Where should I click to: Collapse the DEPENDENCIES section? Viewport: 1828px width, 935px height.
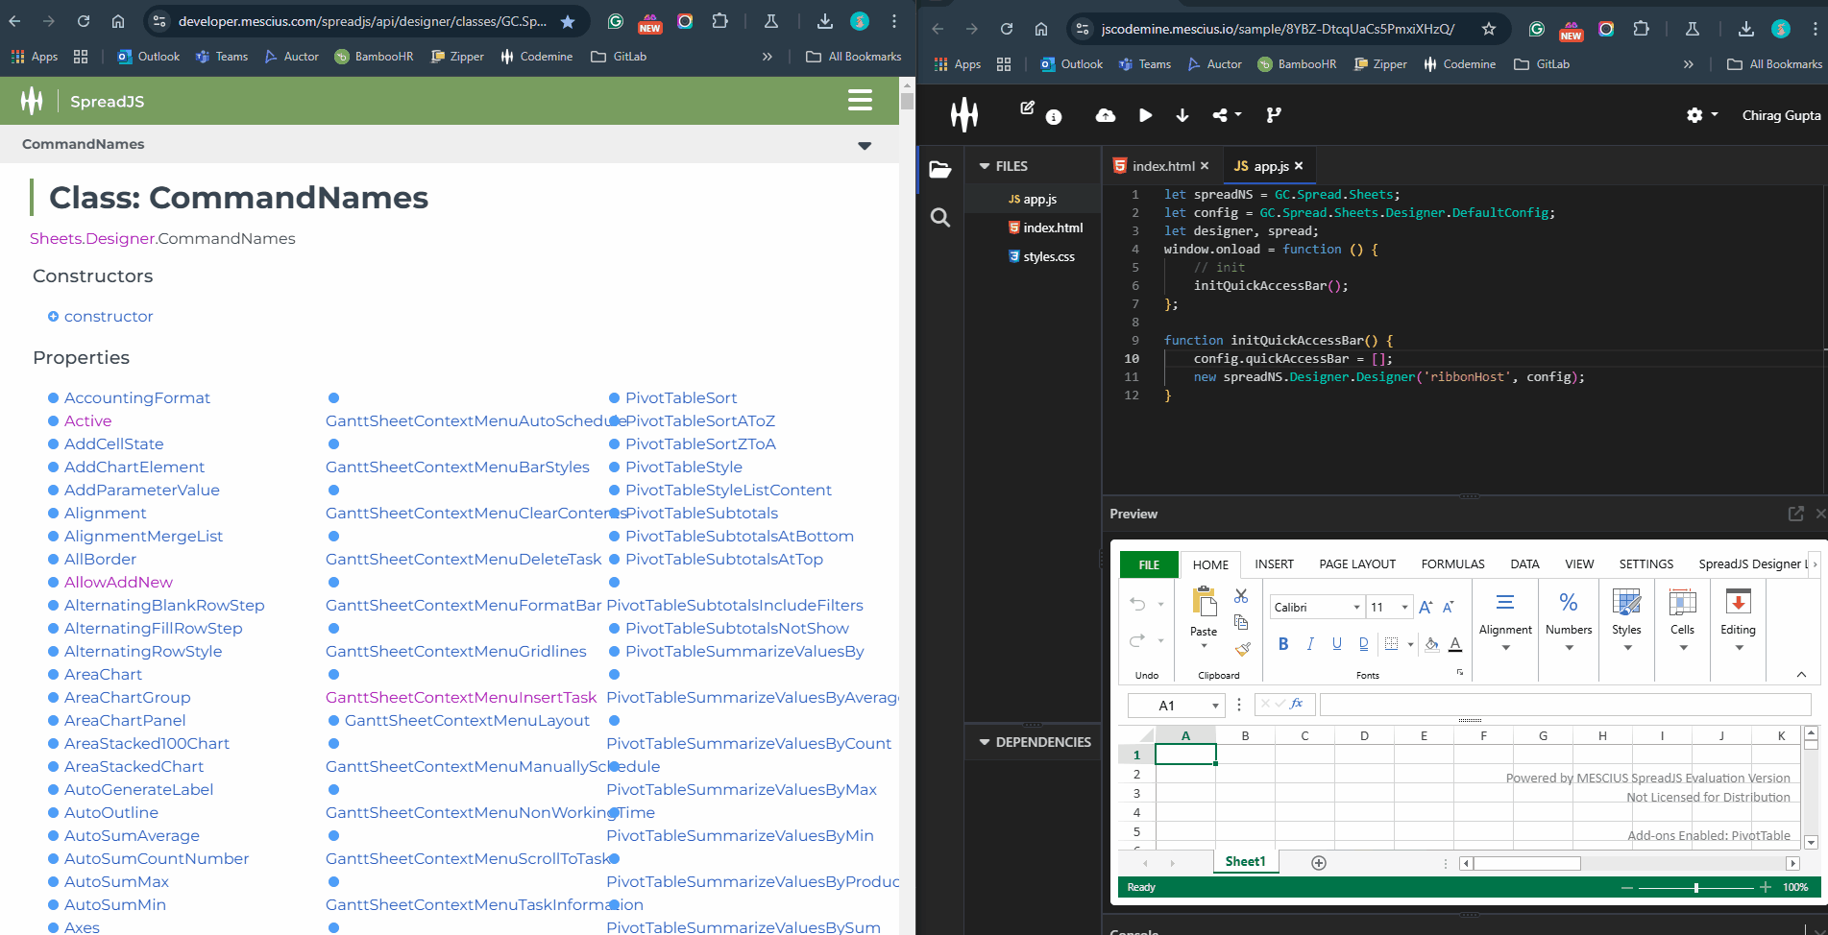pyautogui.click(x=985, y=742)
